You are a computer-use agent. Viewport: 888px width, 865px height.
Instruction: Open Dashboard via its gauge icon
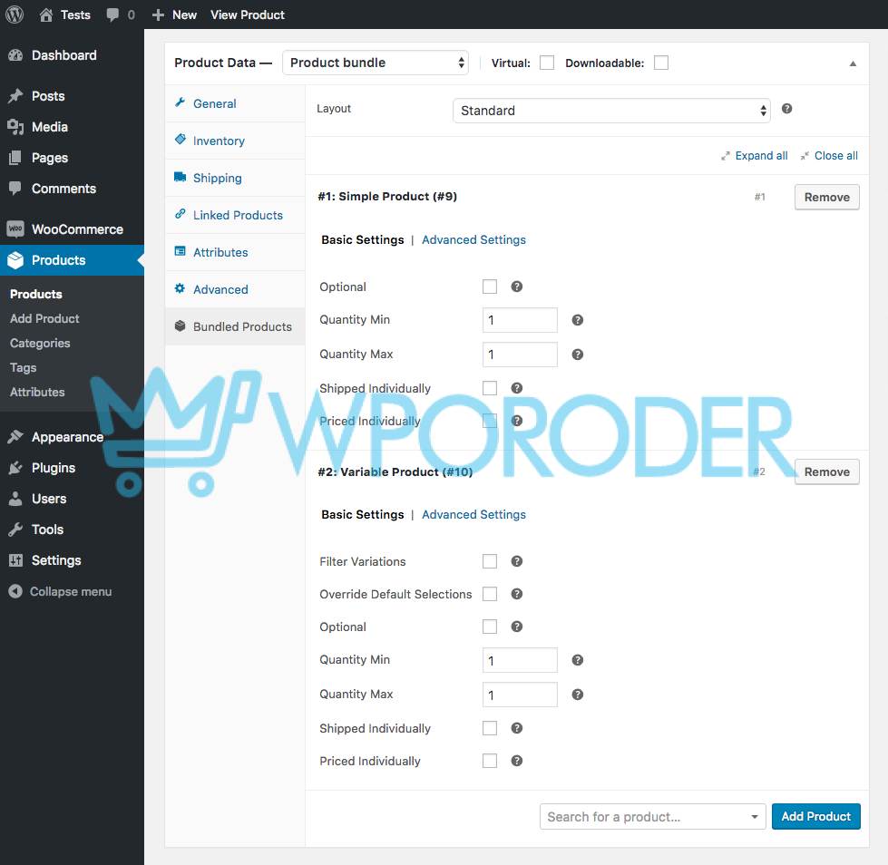[x=15, y=55]
